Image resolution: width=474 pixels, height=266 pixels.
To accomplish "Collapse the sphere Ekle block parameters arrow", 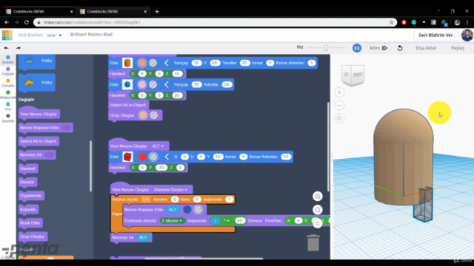I will pos(166,84).
